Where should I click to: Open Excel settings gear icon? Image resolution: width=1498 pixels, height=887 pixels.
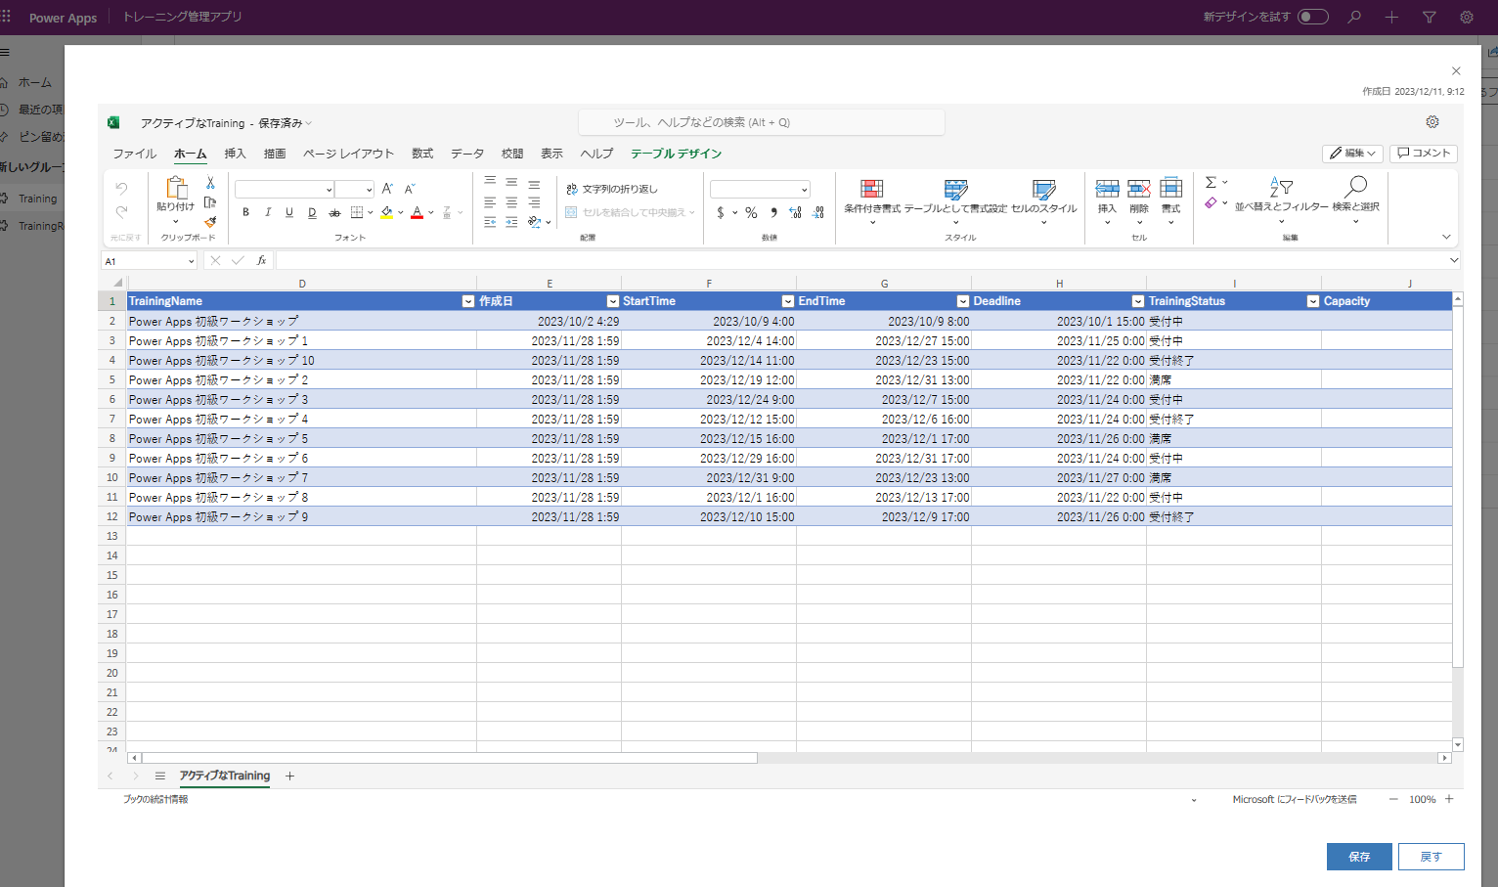point(1432,122)
